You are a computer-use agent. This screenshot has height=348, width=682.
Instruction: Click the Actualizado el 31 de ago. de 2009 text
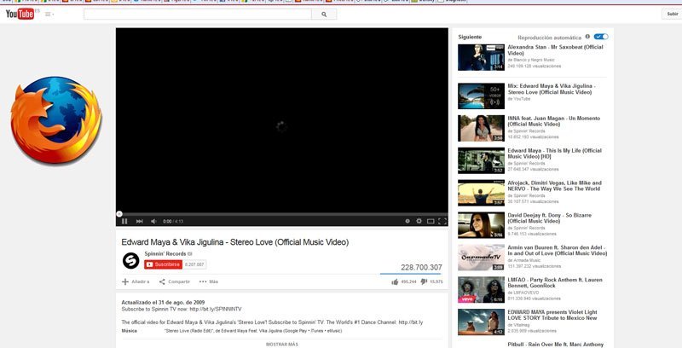point(163,302)
